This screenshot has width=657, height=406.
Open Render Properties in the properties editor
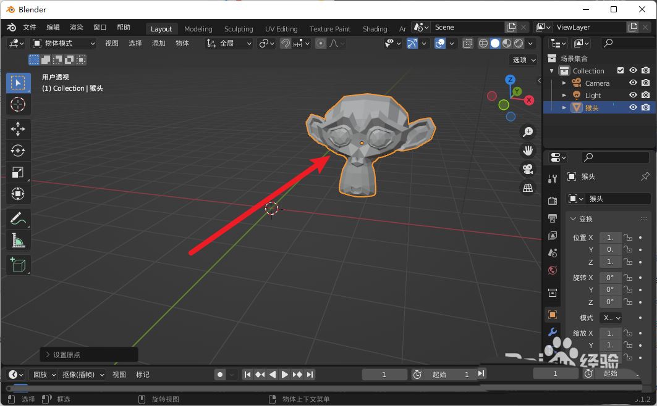[552, 200]
